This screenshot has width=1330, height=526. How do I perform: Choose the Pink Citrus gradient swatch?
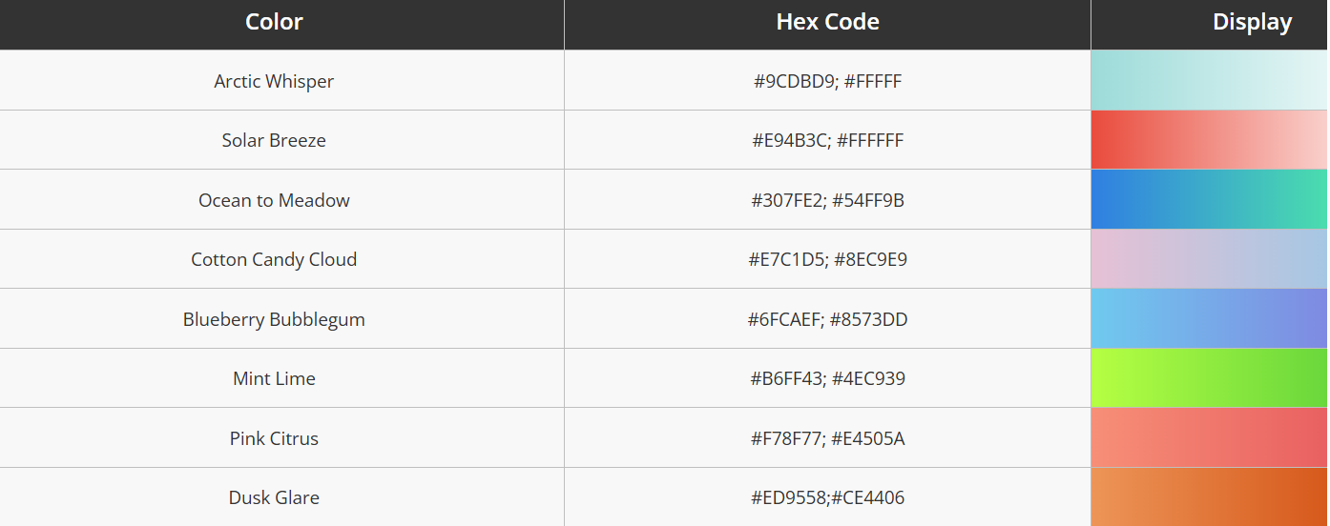pos(1209,438)
